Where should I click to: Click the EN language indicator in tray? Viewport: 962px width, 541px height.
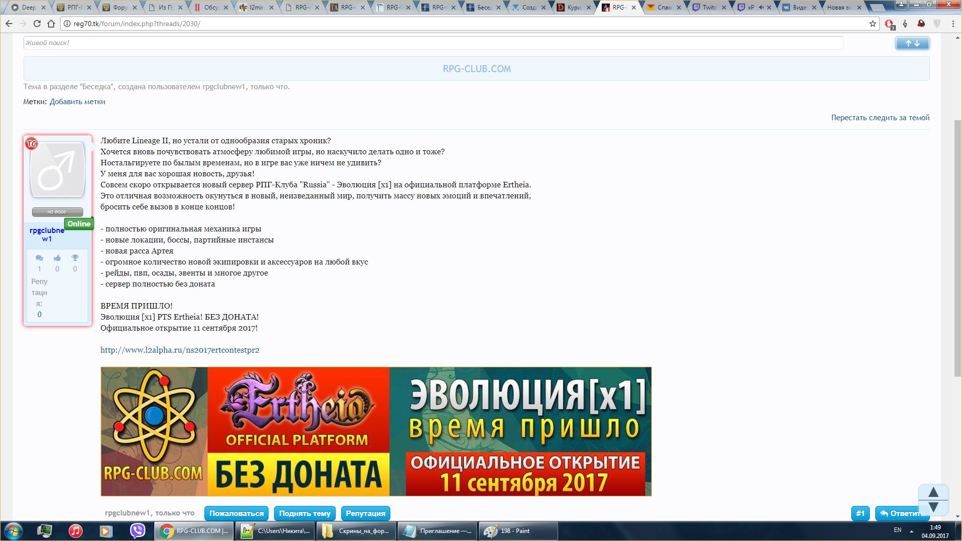tap(897, 530)
